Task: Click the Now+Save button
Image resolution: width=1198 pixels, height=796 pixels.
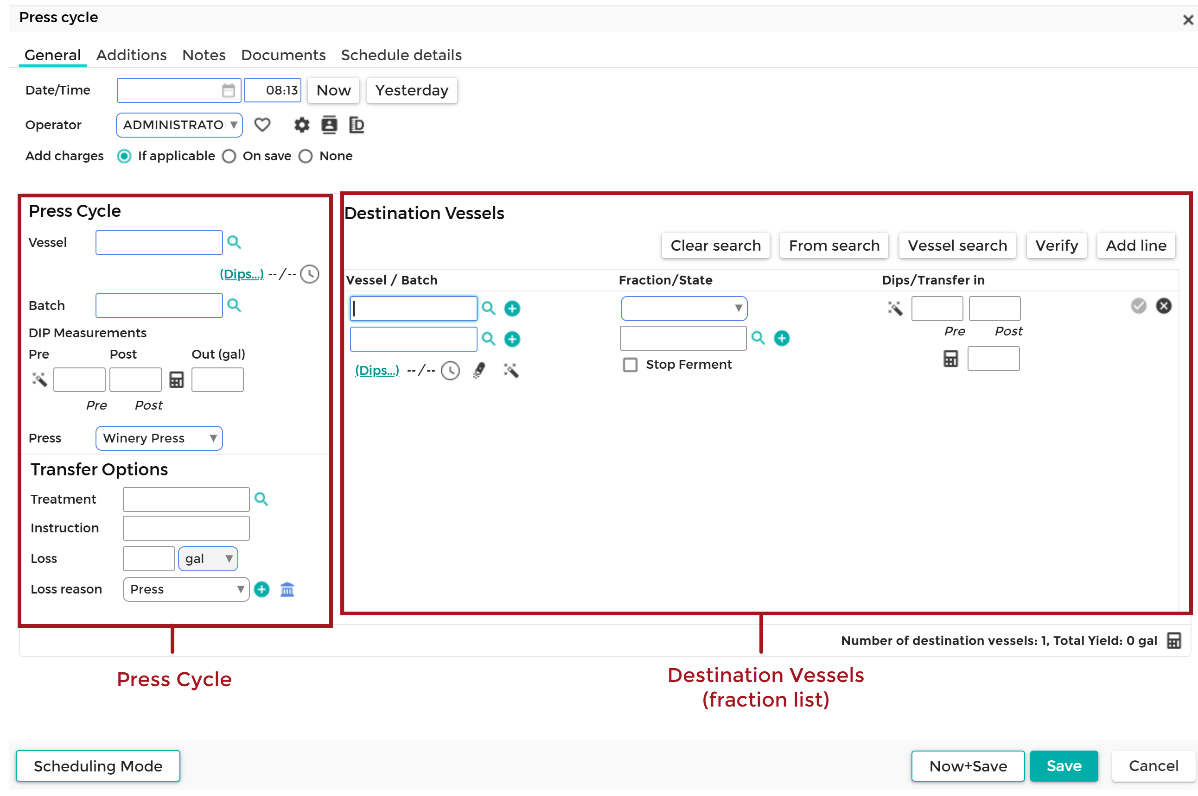Action: point(968,766)
